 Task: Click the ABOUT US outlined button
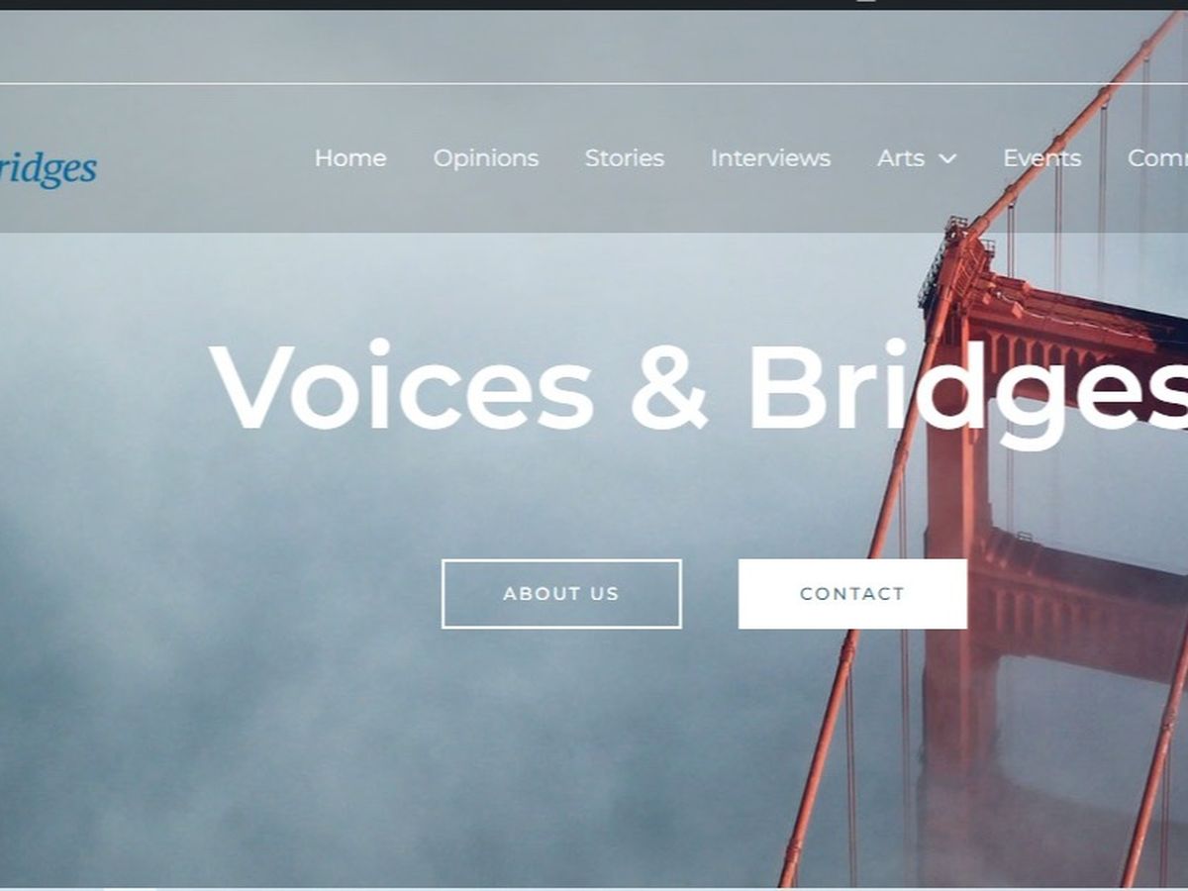561,594
